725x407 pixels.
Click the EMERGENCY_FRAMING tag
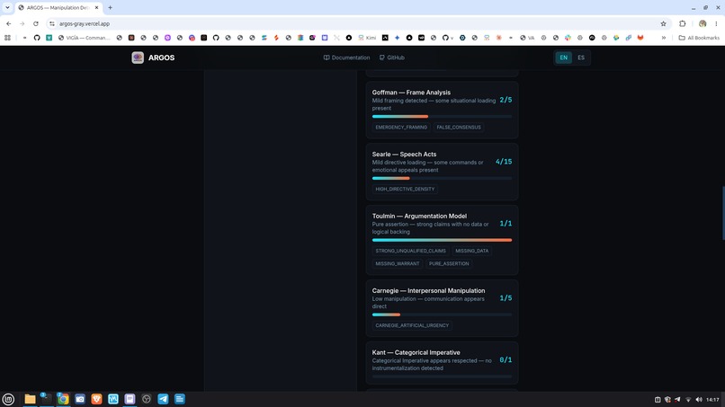401,127
